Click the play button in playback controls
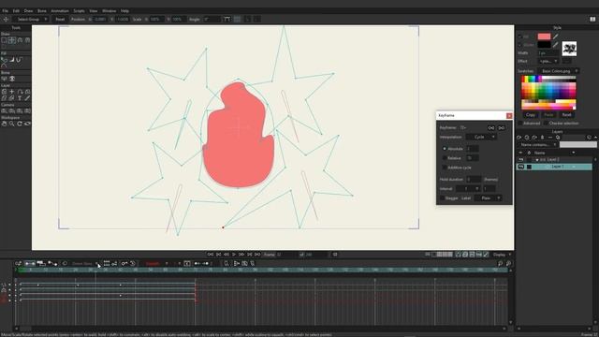The height and width of the screenshot is (337, 599). coord(234,255)
